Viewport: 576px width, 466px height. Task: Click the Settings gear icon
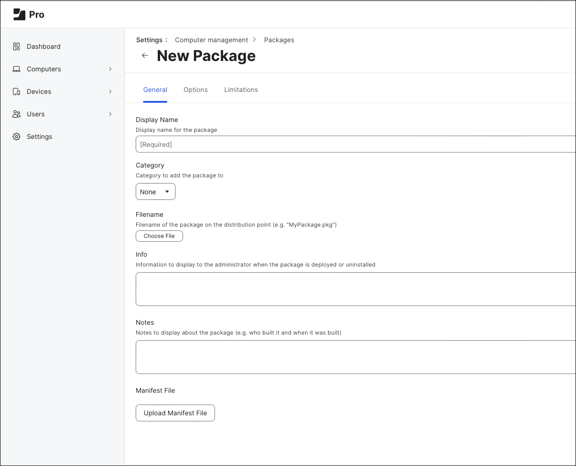16,137
